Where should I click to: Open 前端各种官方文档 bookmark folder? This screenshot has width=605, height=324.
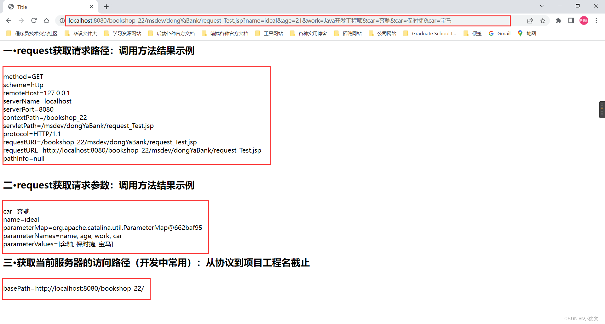pyautogui.click(x=225, y=33)
